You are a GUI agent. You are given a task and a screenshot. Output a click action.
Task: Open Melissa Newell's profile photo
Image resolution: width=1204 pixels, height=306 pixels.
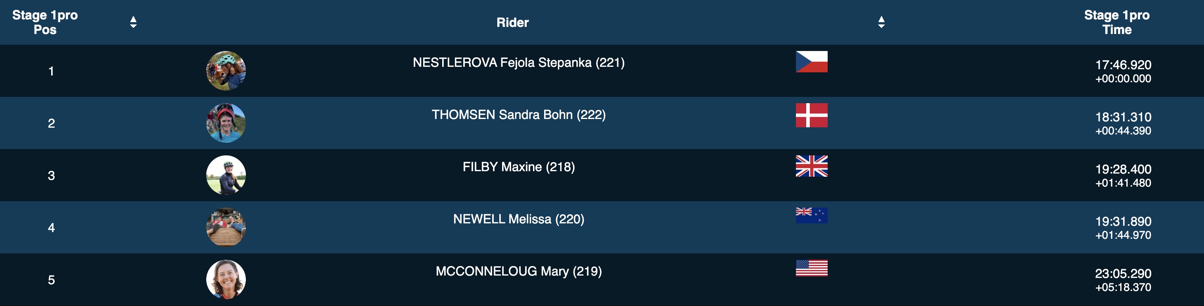(226, 227)
